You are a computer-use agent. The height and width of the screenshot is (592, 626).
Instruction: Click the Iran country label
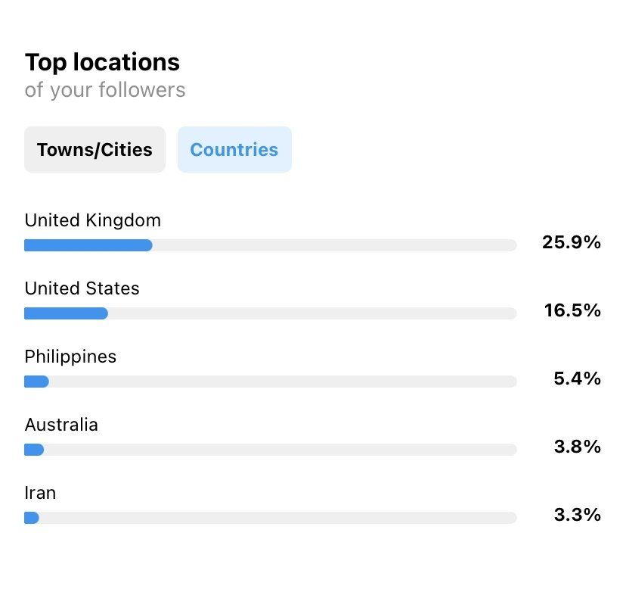40,493
